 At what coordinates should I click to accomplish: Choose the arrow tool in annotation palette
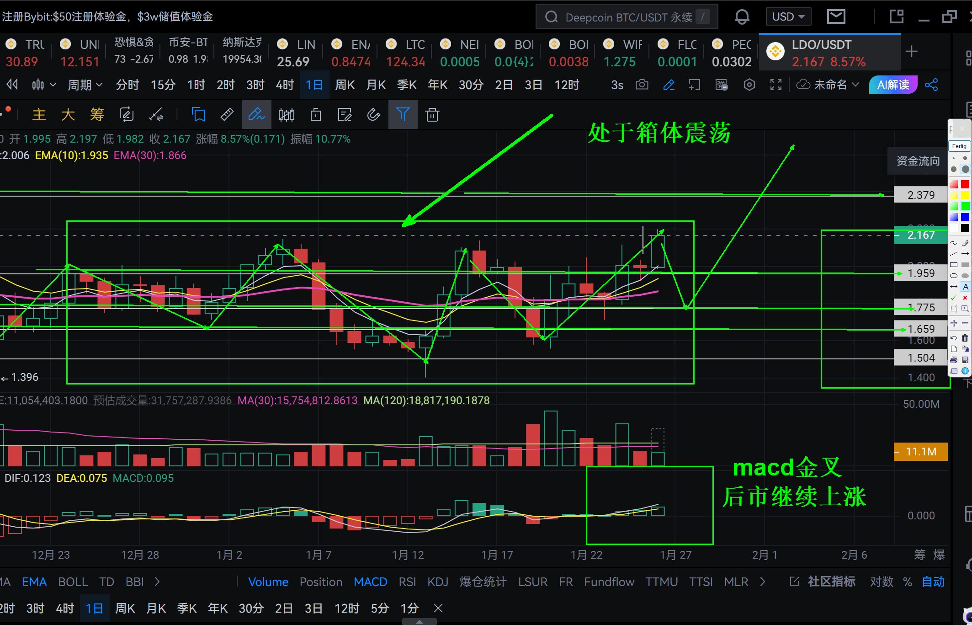click(965, 254)
